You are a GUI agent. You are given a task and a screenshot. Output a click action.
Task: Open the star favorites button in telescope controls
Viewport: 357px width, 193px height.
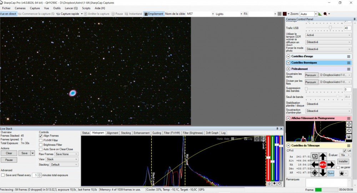343,173
